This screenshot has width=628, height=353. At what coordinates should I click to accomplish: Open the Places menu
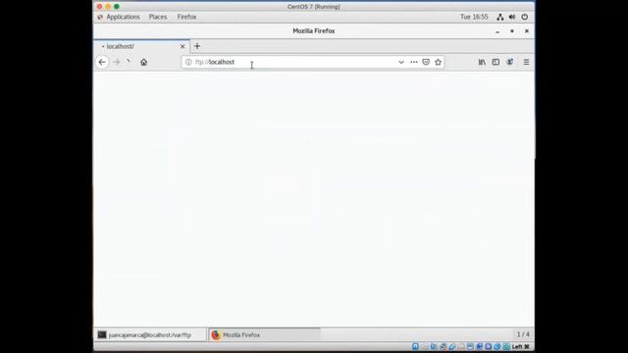[158, 17]
